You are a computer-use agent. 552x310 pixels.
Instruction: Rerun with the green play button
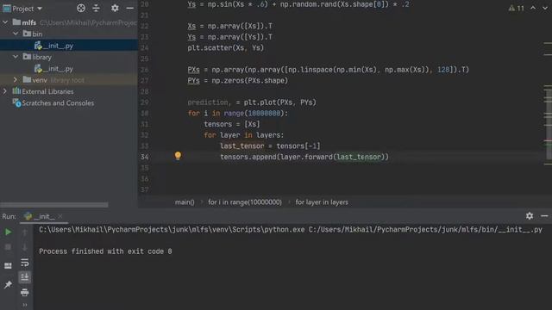point(8,232)
